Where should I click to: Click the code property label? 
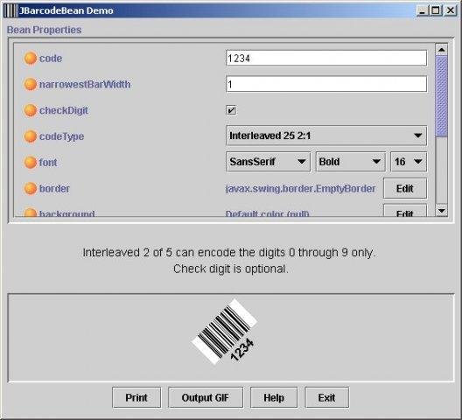(51, 59)
